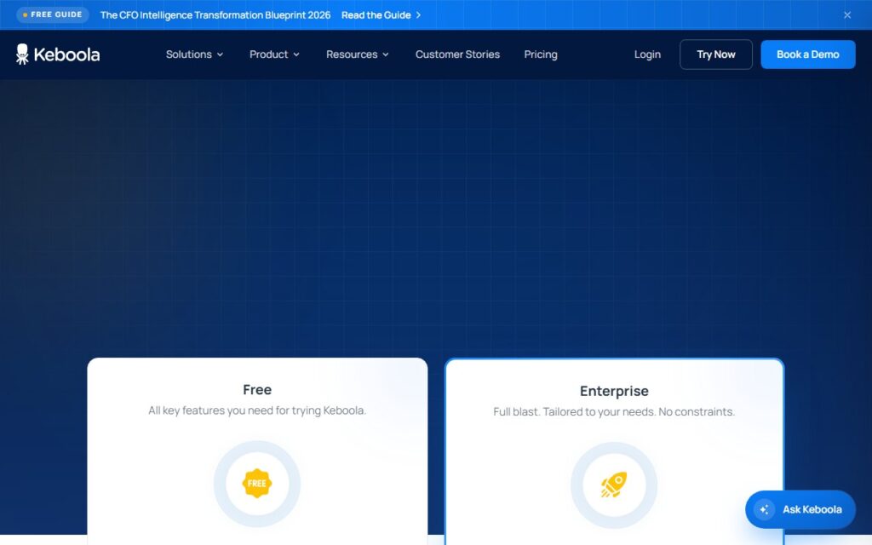
Task: Select the Enterprise plan card heading
Action: [614, 391]
